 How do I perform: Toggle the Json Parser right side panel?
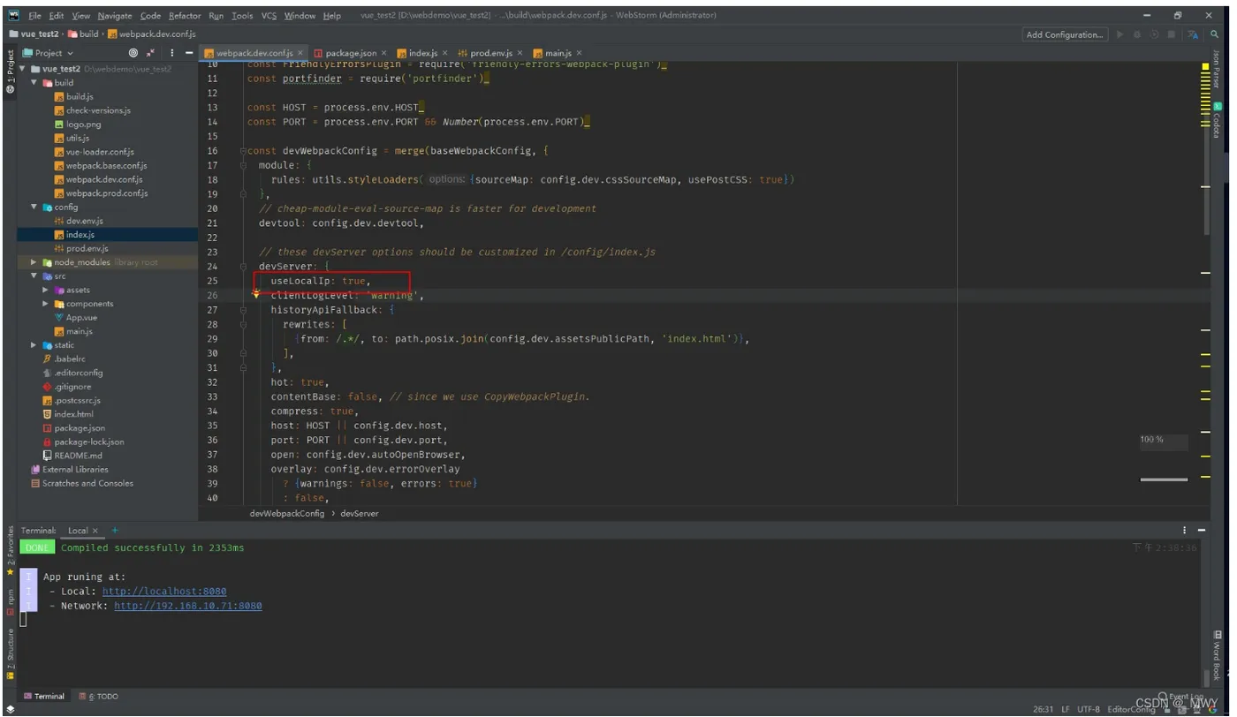pos(1216,68)
